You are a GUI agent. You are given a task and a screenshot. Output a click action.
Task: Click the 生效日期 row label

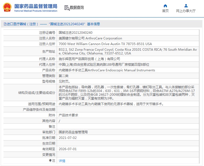pos(49,143)
